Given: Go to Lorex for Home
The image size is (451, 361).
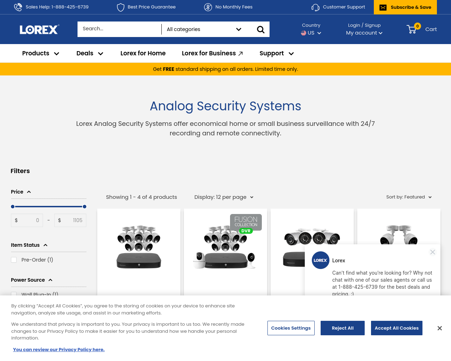Looking at the screenshot, I should (x=143, y=53).
